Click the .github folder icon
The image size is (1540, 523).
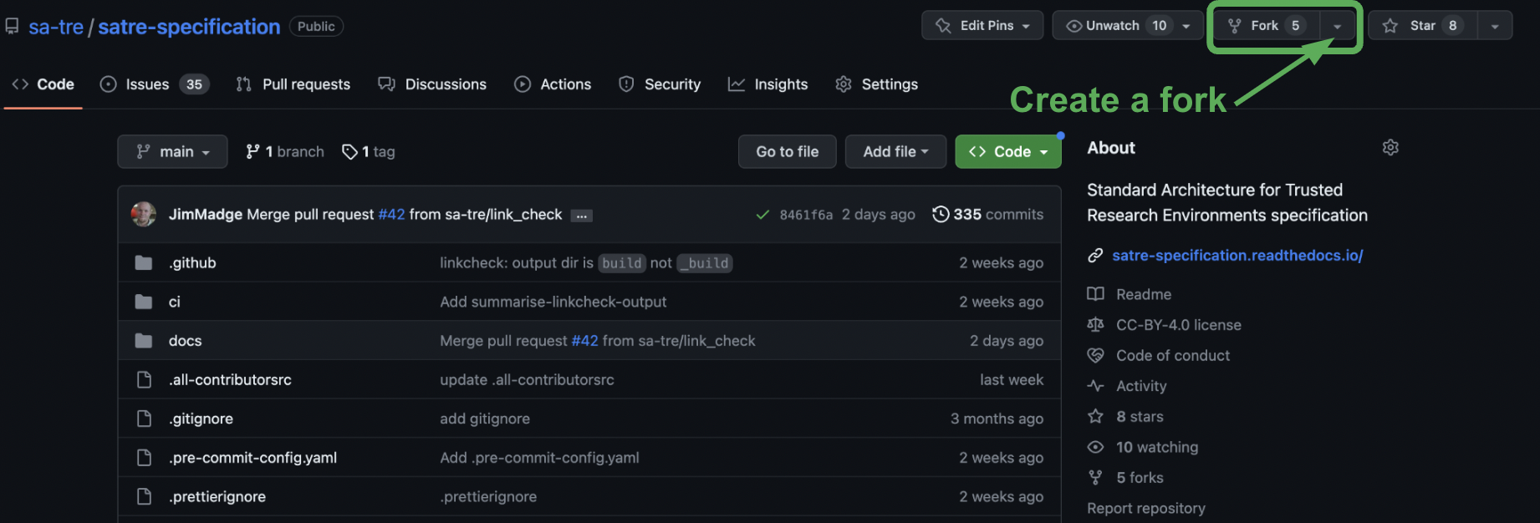click(144, 262)
